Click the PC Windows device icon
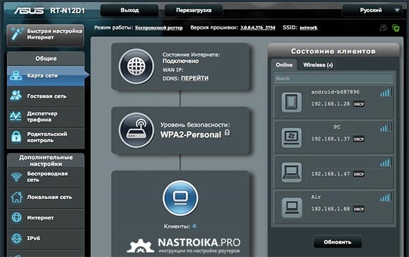 292,137
